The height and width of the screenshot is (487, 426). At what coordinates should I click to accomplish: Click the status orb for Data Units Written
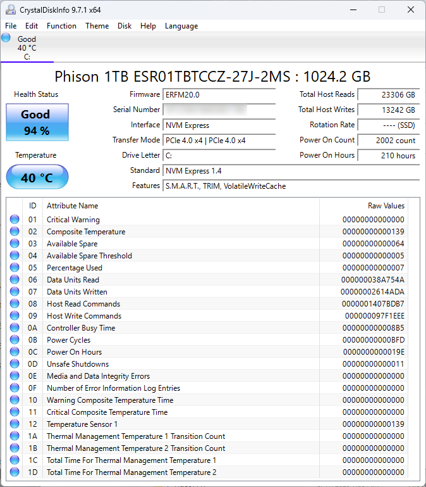(x=15, y=292)
